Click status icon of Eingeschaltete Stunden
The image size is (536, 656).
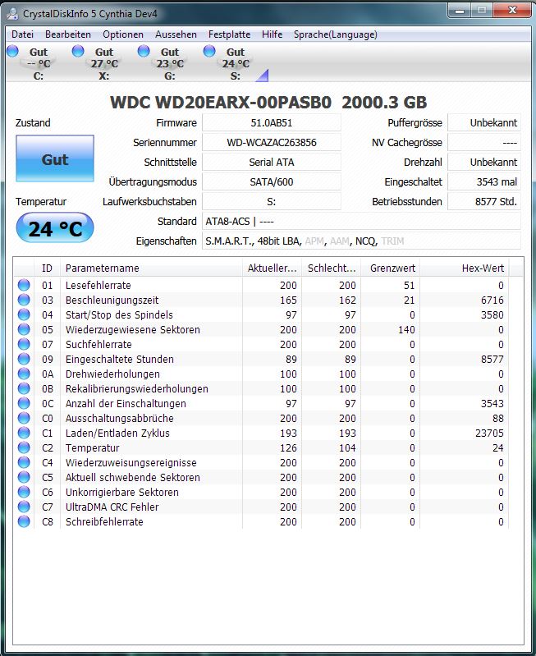(24, 359)
